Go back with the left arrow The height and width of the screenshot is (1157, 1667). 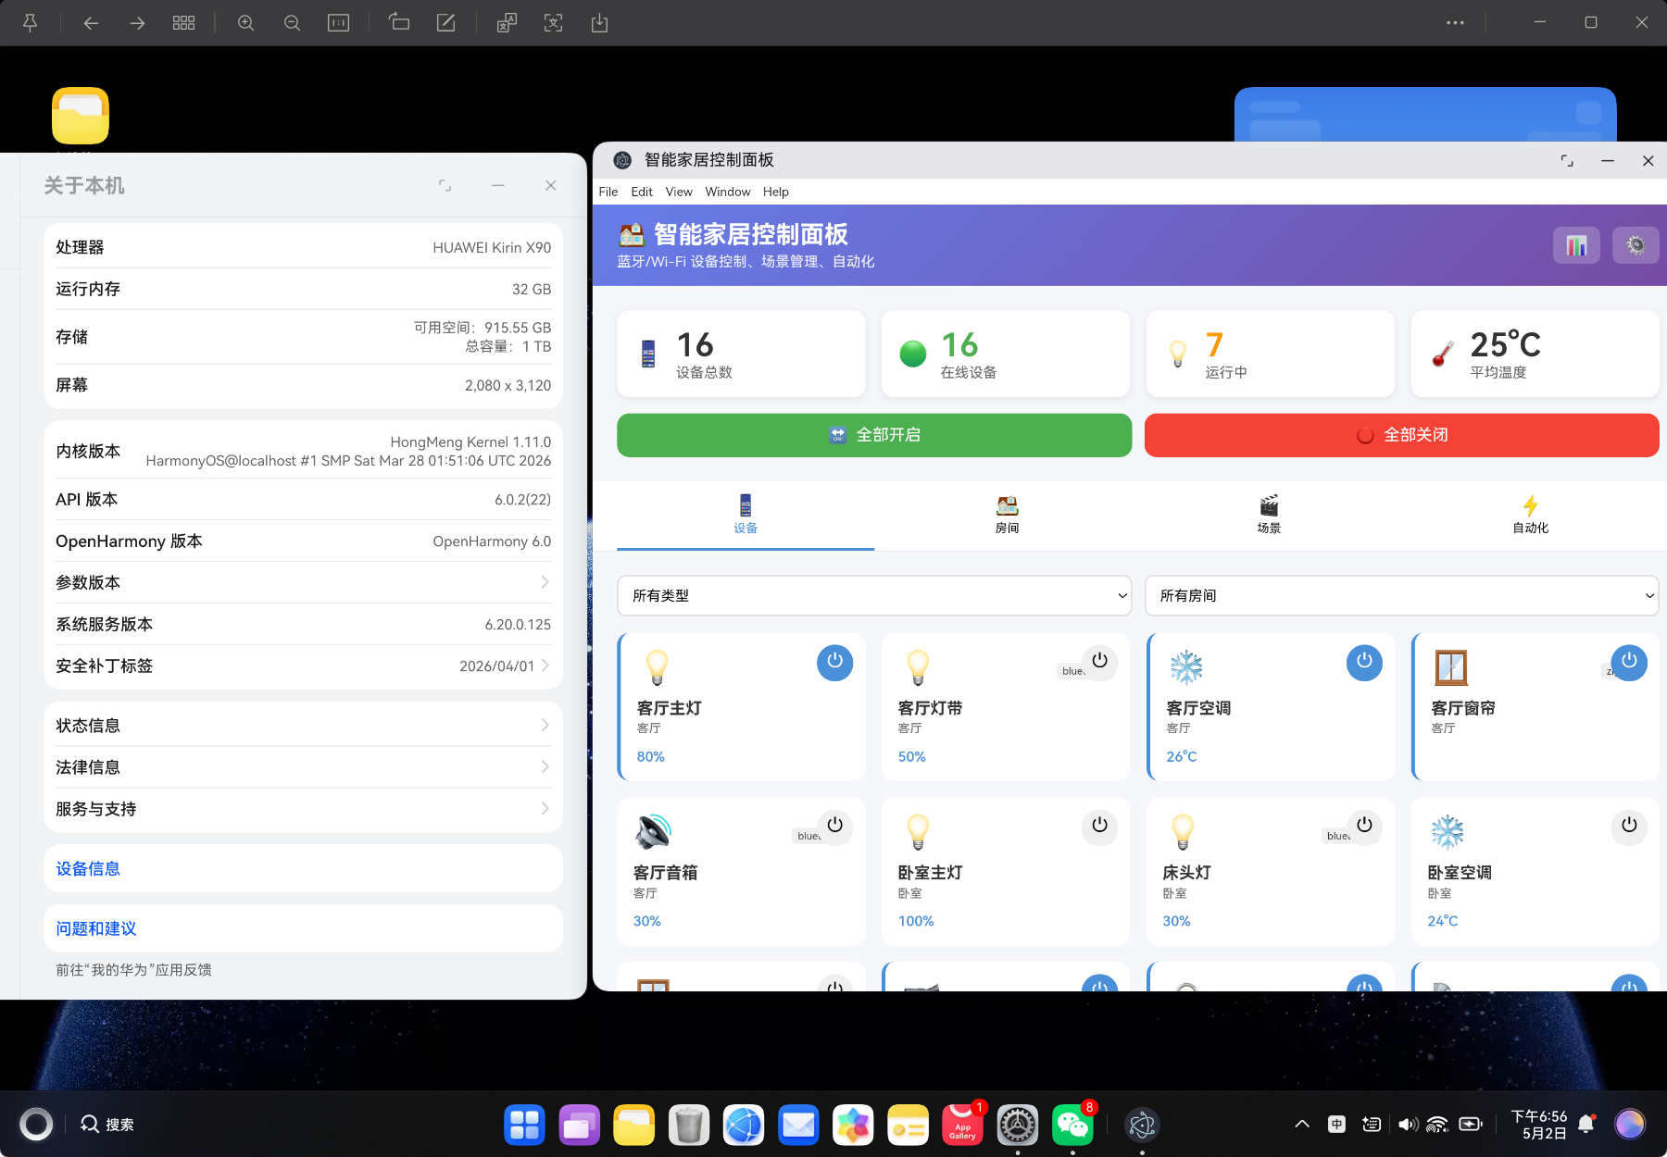91,23
